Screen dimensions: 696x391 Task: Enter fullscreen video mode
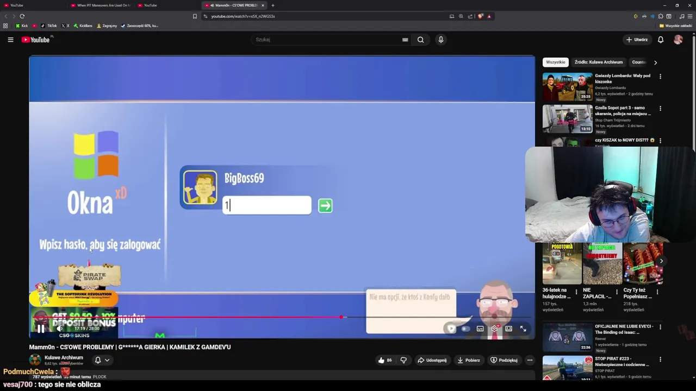click(x=523, y=329)
